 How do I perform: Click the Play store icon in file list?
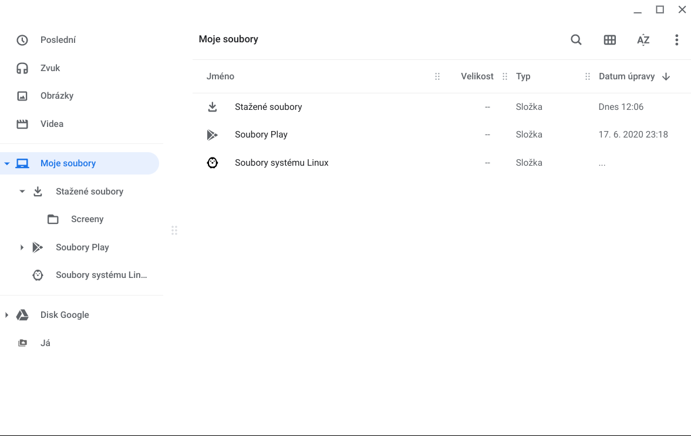213,135
